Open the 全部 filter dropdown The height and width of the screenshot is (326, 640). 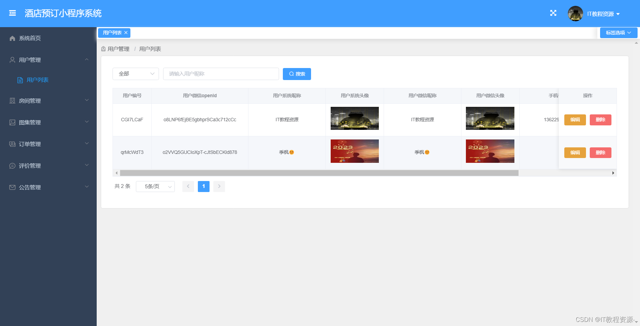136,74
